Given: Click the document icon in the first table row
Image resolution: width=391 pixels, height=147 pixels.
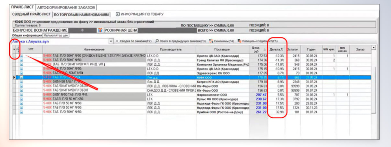Looking at the screenshot, I should (21, 55).
